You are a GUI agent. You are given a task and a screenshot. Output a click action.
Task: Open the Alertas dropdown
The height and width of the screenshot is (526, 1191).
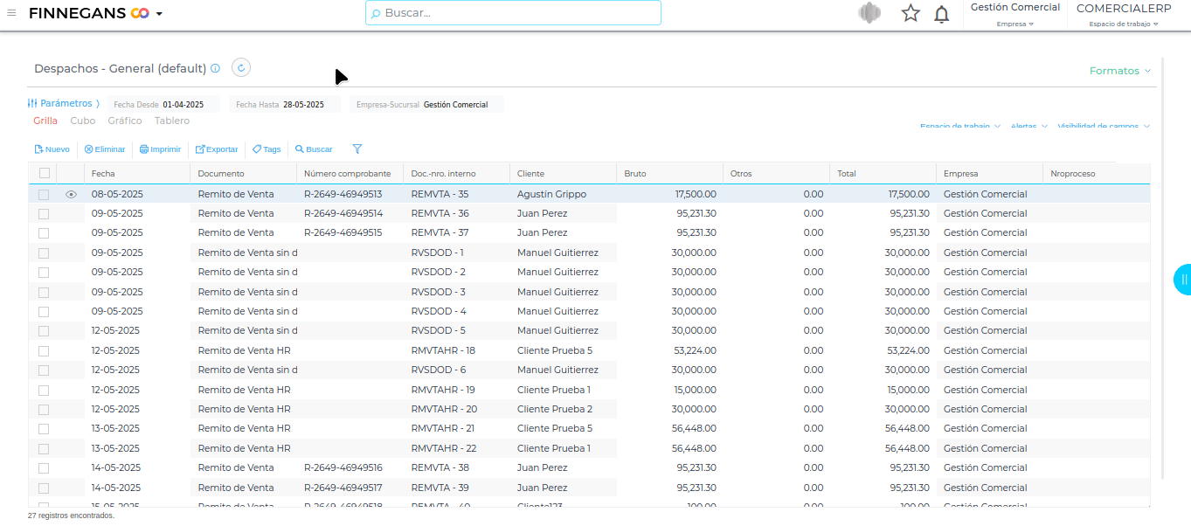(1029, 127)
